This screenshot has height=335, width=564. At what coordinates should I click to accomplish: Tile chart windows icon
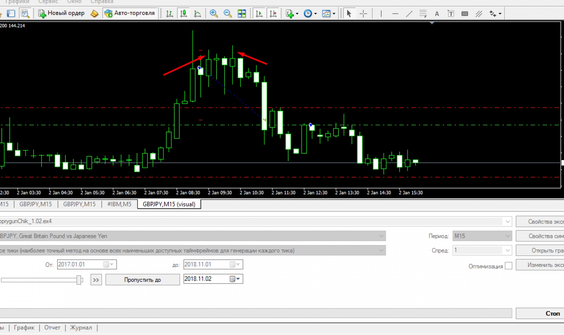(242, 13)
